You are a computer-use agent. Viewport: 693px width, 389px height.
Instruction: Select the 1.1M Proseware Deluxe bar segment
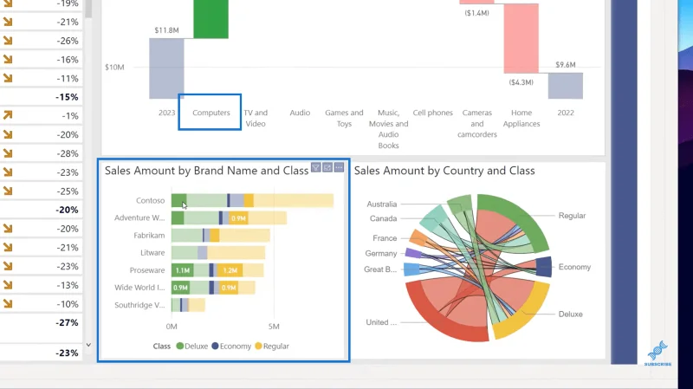click(183, 270)
